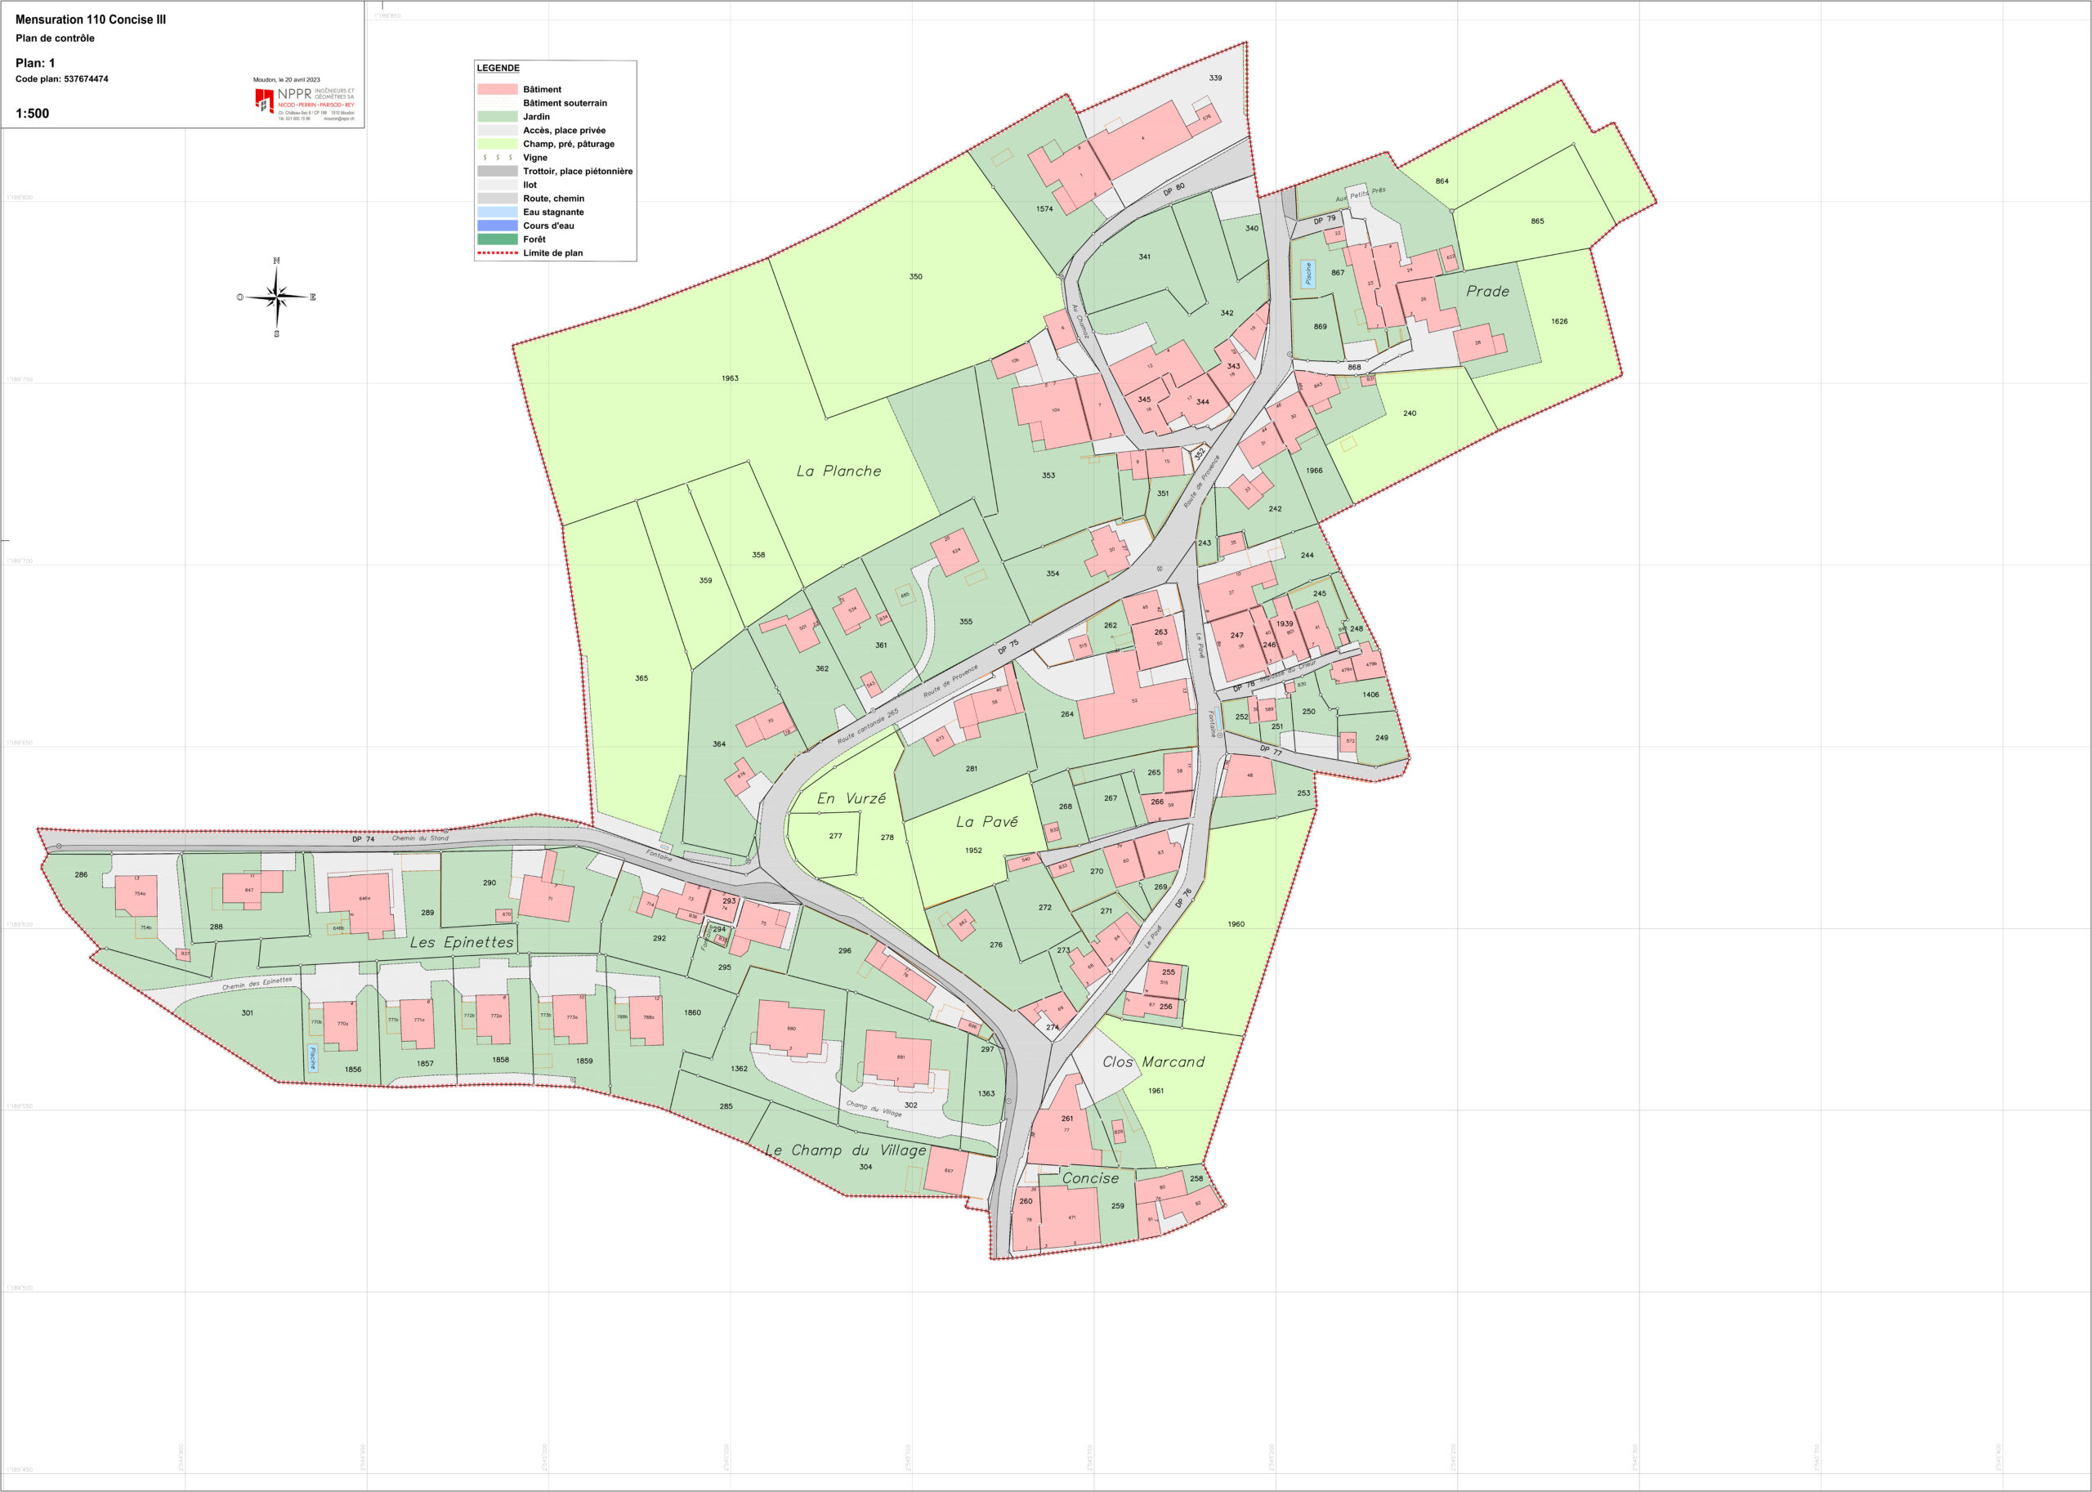Screen dimensions: 2092x1492
Task: Click the LEGENDE heading
Action: [x=498, y=68]
